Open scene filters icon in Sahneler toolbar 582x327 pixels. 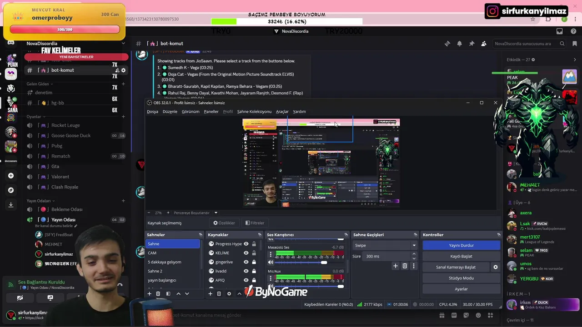pyautogui.click(x=168, y=294)
